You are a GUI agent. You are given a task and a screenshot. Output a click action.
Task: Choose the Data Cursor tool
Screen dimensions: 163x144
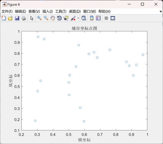66,18
